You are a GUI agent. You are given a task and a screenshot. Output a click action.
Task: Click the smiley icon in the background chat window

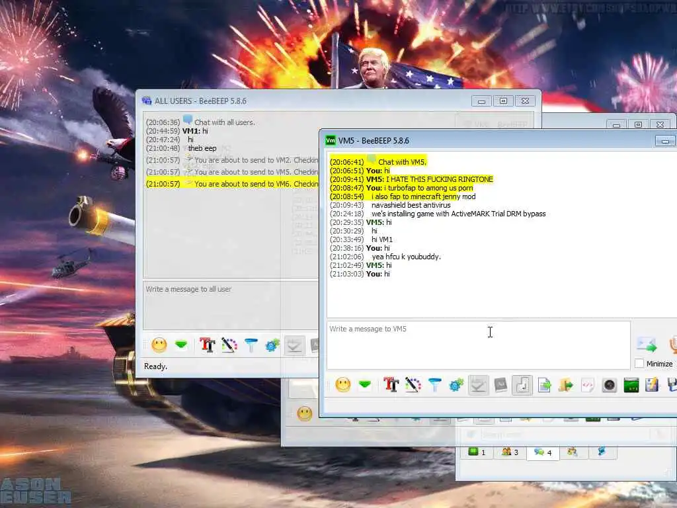point(305,413)
